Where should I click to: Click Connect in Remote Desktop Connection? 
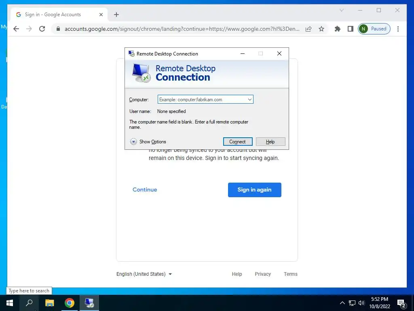(238, 142)
